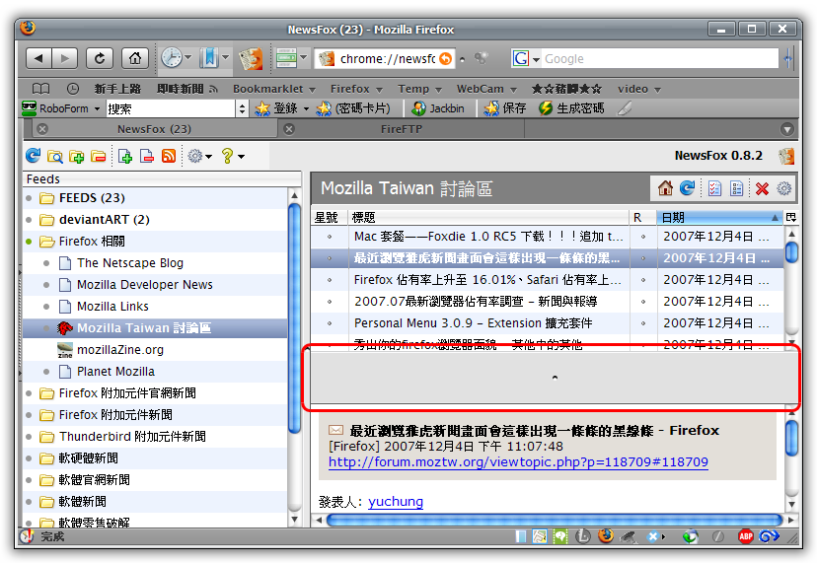Focus the Google search input field
The height and width of the screenshot is (563, 817).
pos(660,58)
